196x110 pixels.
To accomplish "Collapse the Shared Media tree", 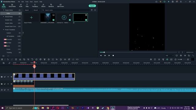I will (3, 16).
